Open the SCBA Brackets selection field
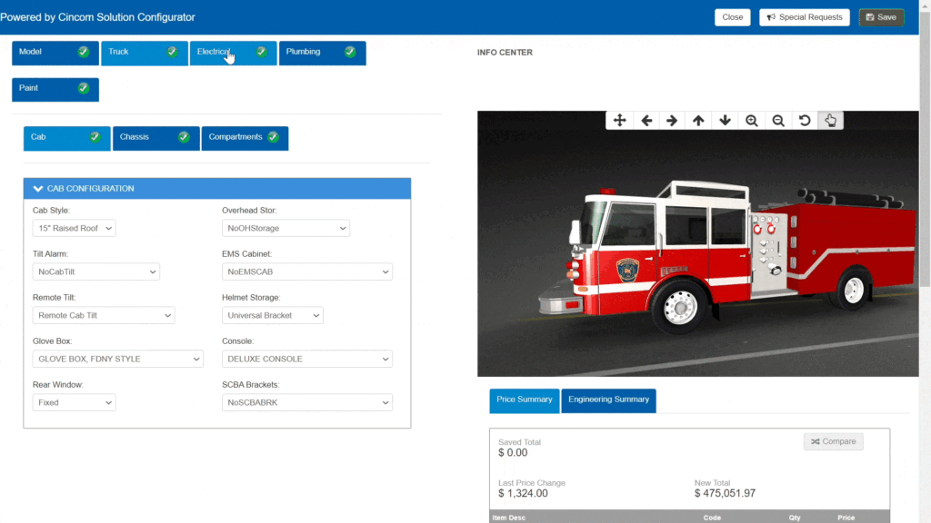The width and height of the screenshot is (931, 523). [306, 402]
